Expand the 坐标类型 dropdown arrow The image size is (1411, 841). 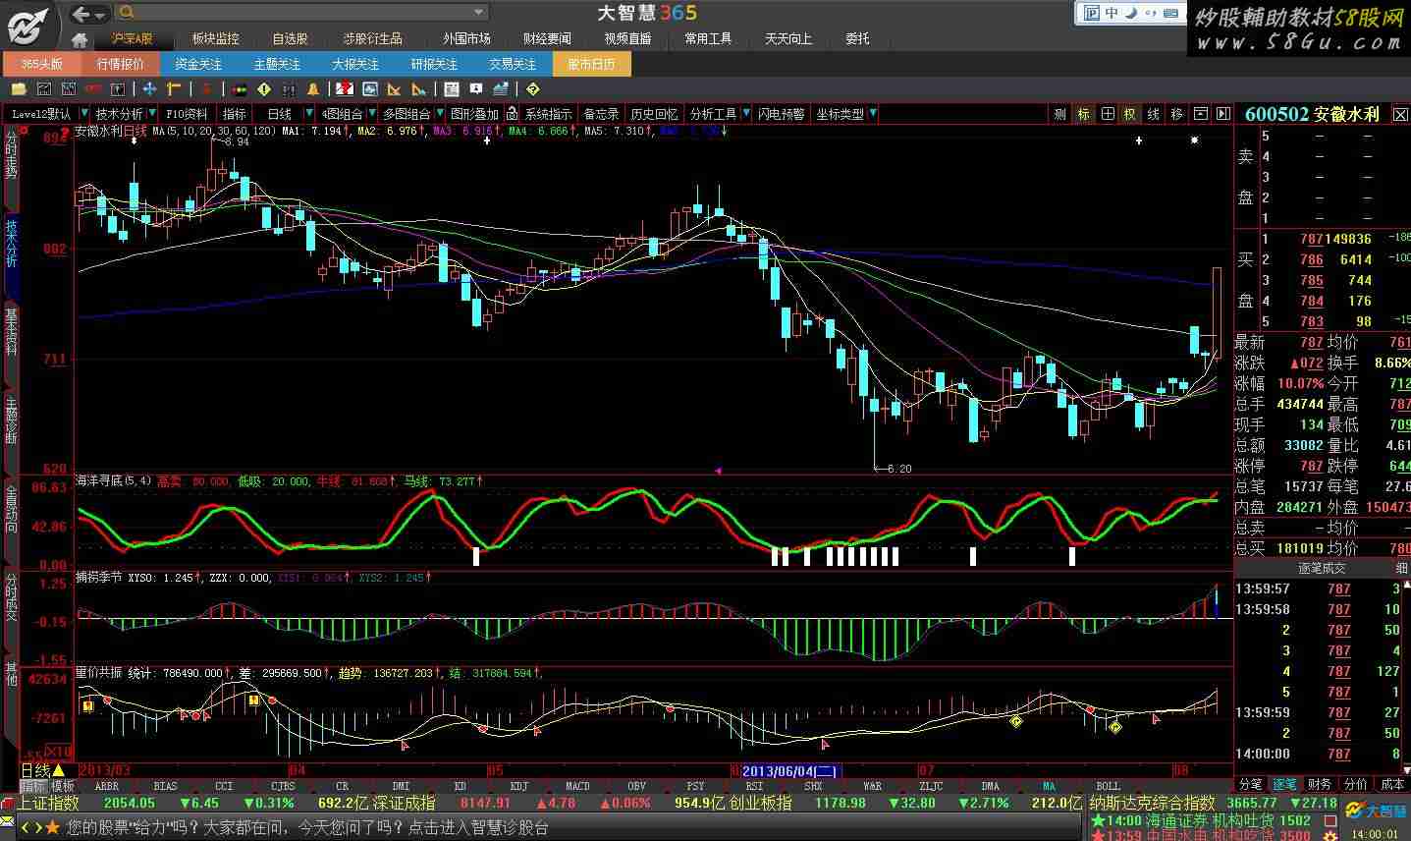[872, 114]
